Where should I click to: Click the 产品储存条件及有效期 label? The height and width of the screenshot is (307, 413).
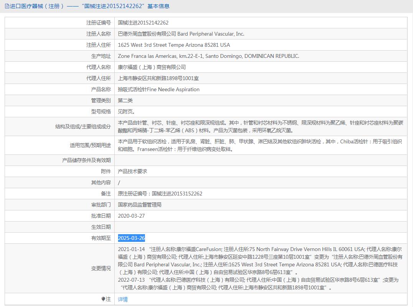click(86, 160)
